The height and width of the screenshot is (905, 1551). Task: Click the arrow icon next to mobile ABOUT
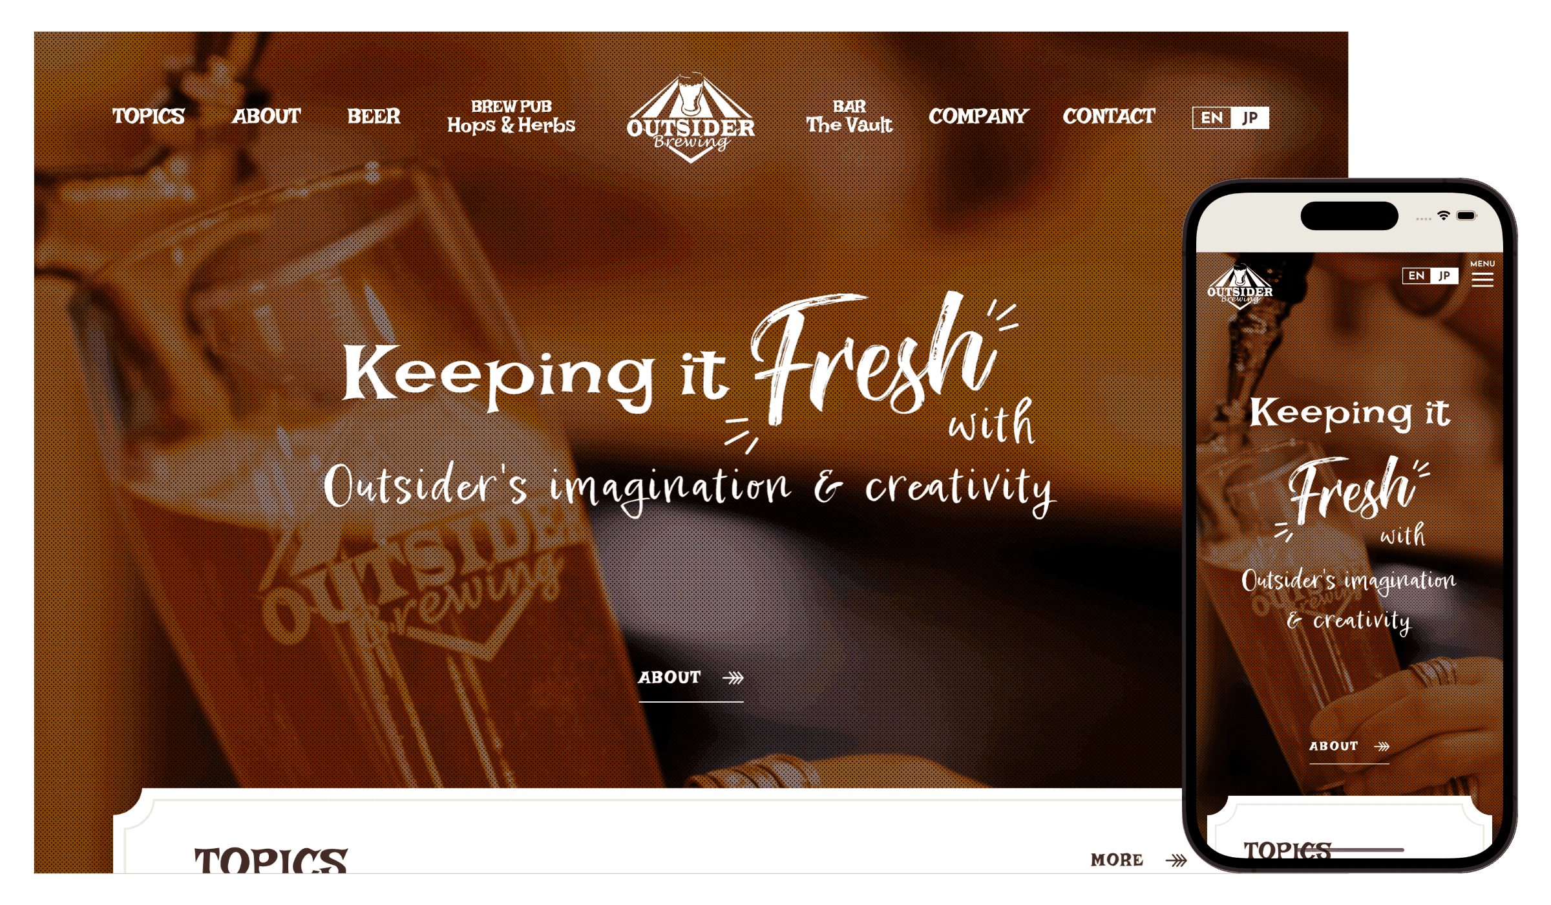(1382, 746)
